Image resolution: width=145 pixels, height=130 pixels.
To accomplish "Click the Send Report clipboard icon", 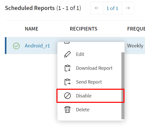I will (67, 82).
